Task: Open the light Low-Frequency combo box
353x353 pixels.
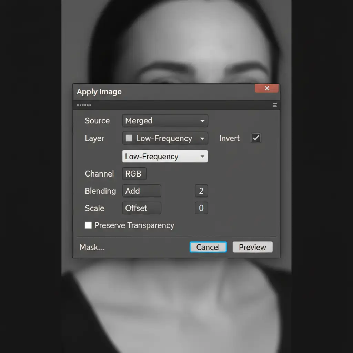Action: (165, 157)
